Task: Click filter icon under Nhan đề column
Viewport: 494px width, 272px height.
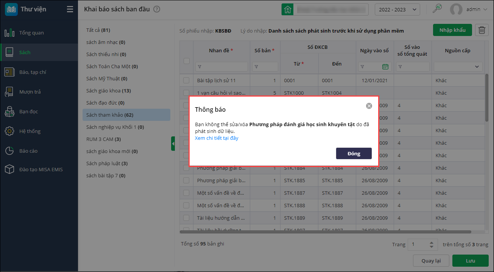Action: tap(199, 67)
